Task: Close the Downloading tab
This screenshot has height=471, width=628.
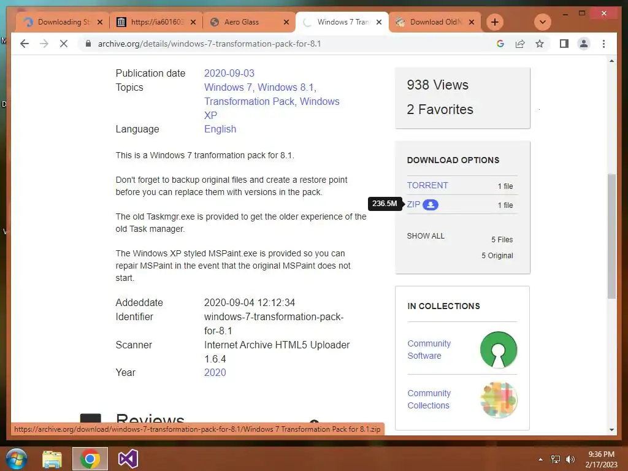Action: click(x=100, y=22)
